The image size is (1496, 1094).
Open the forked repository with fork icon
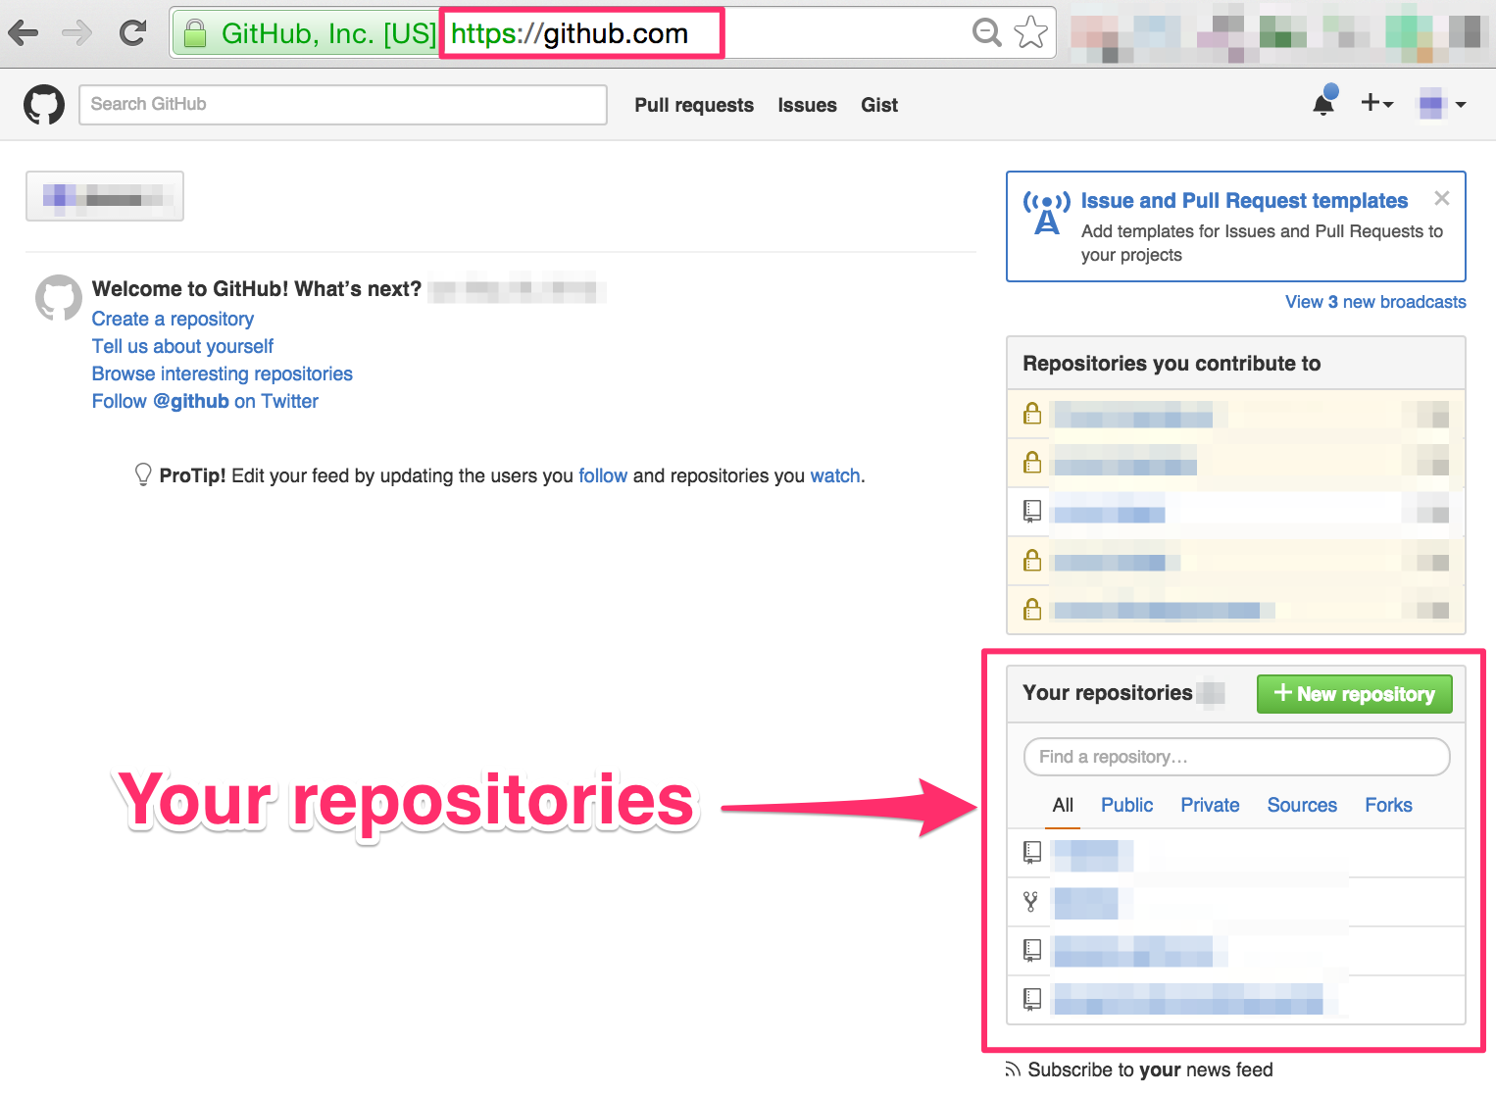(1236, 902)
